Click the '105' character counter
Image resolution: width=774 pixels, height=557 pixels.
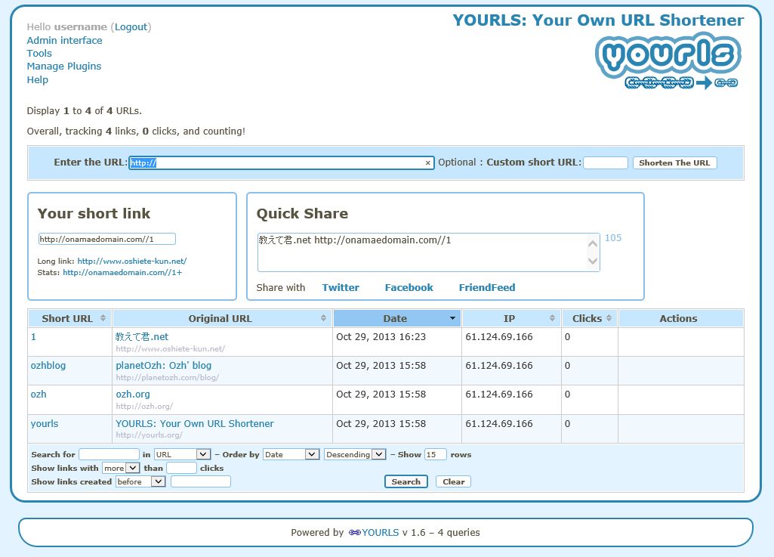613,238
